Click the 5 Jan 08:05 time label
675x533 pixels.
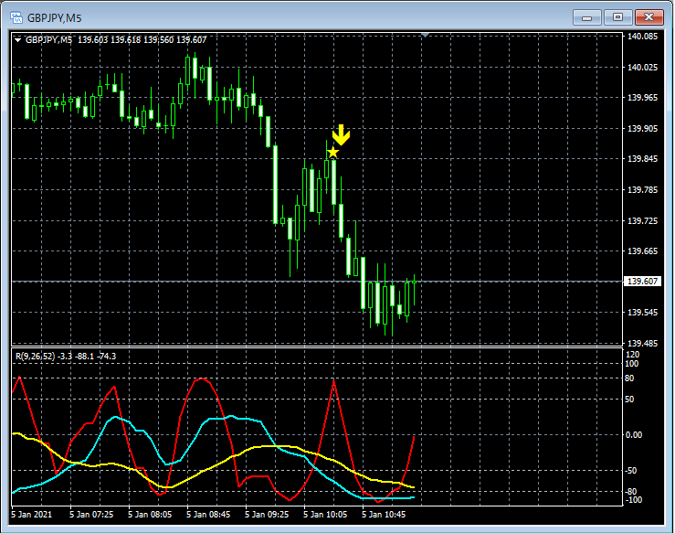pyautogui.click(x=150, y=515)
